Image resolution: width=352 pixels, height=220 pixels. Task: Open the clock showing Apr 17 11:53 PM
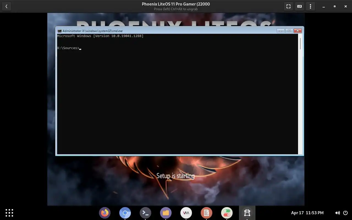click(x=307, y=213)
